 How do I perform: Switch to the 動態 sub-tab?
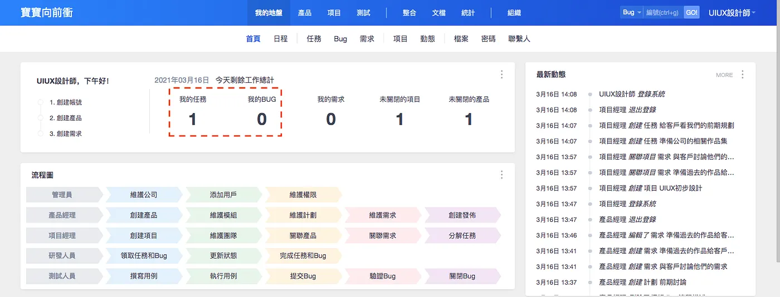[428, 39]
